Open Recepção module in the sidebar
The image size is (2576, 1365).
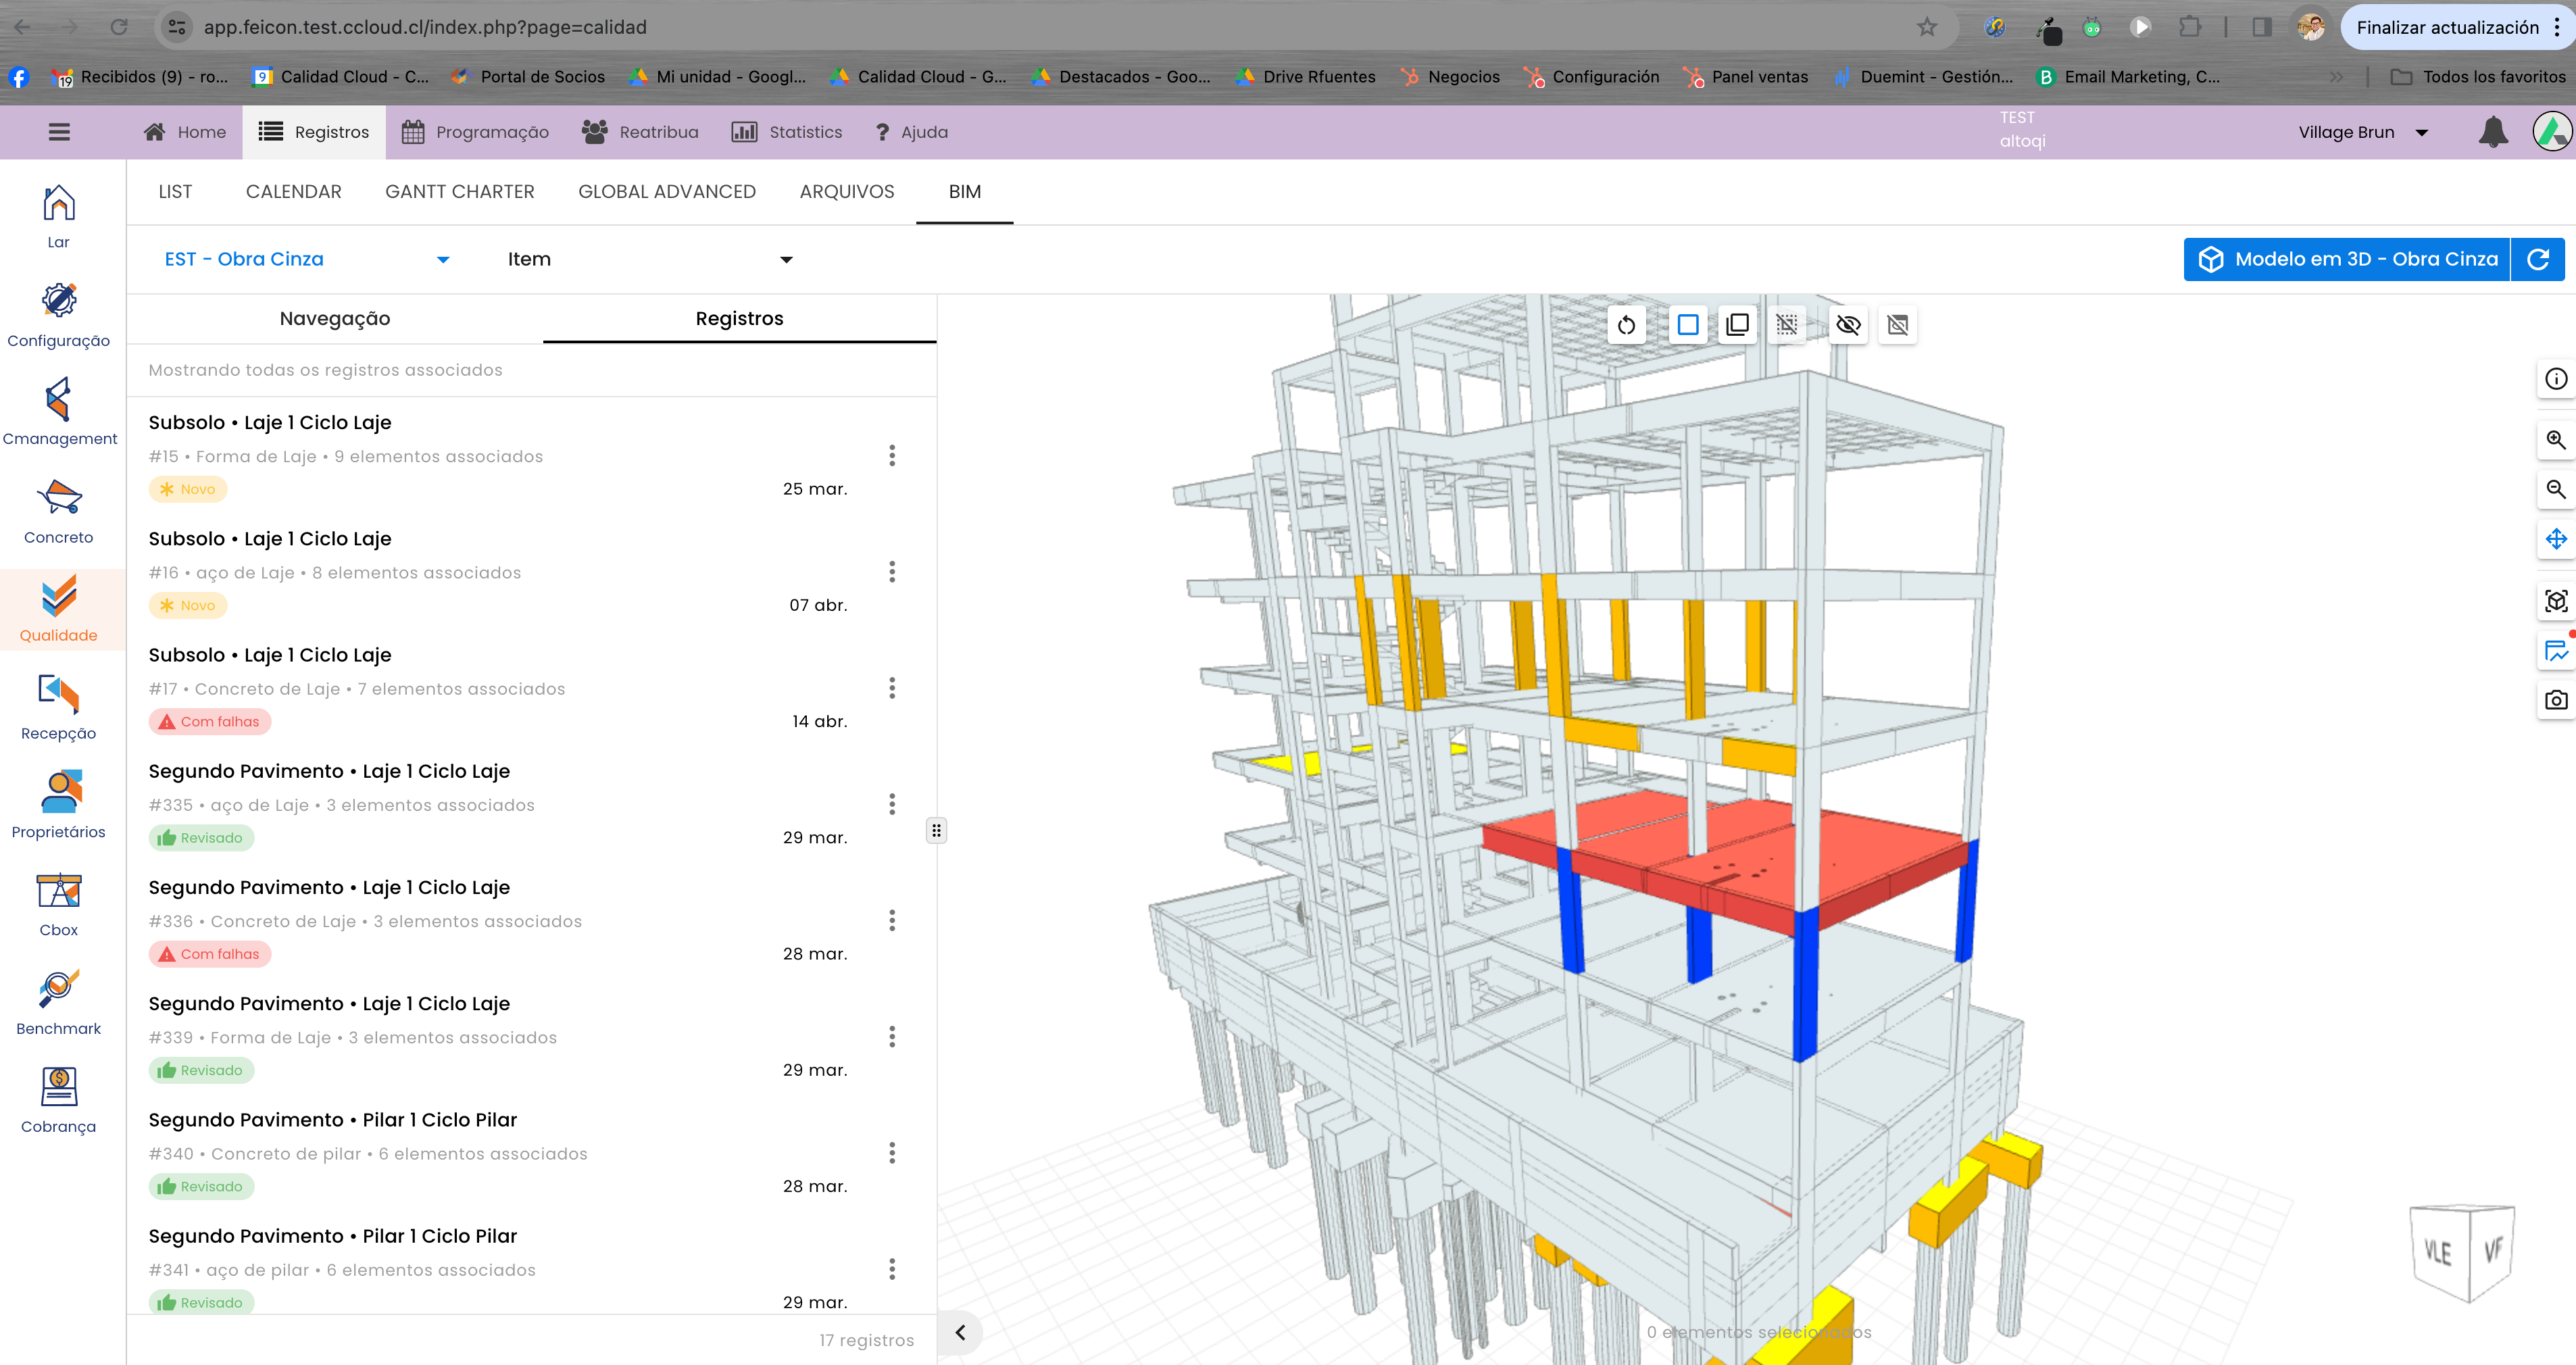click(x=59, y=708)
